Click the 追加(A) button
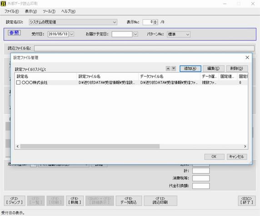 190,68
